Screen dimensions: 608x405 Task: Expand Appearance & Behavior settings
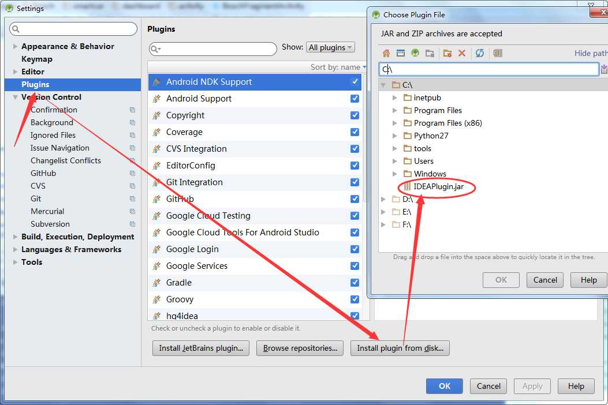pos(15,47)
